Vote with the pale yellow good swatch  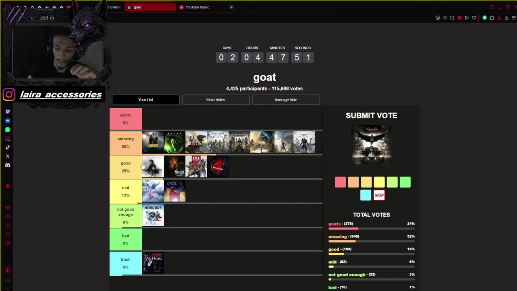click(x=366, y=182)
